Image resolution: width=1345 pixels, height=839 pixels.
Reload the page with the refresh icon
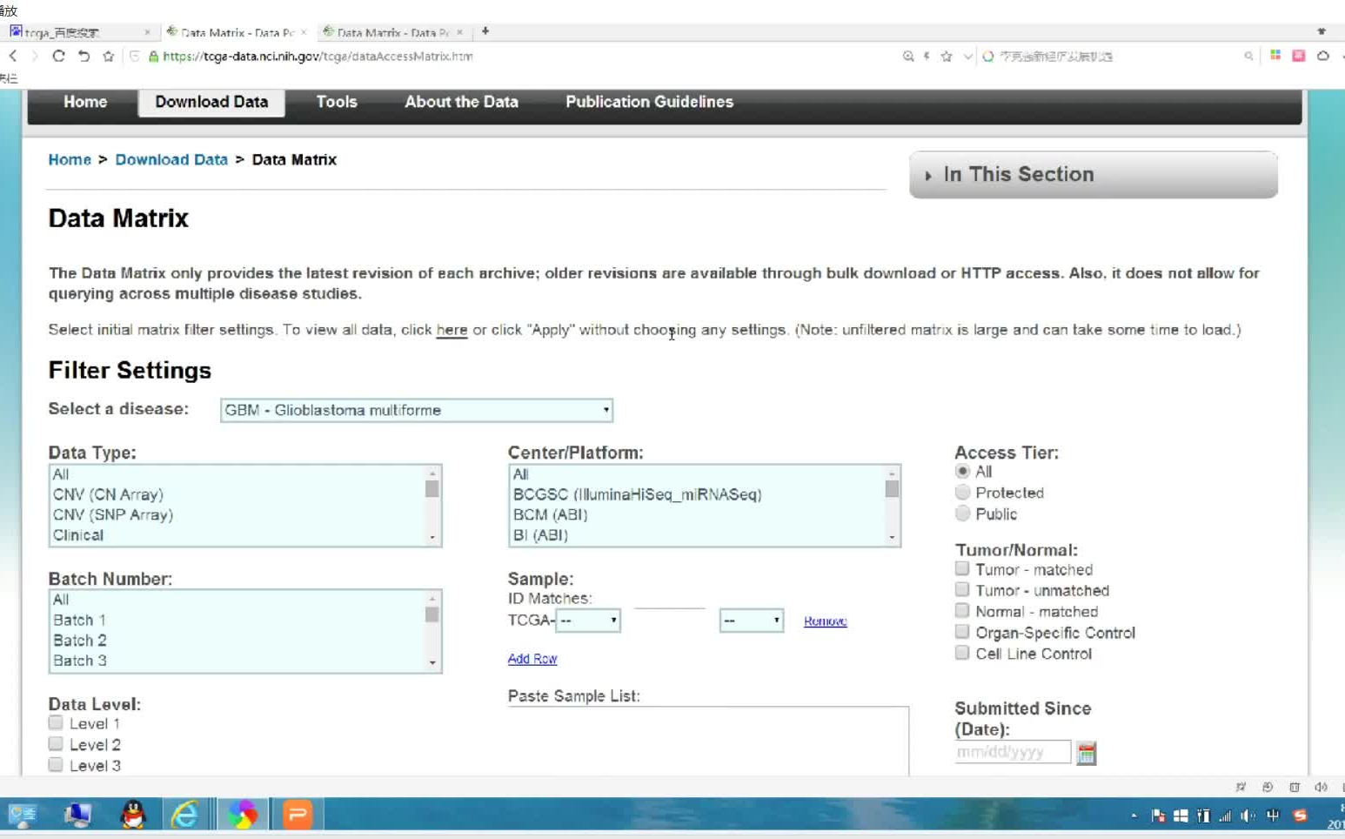pyautogui.click(x=58, y=56)
